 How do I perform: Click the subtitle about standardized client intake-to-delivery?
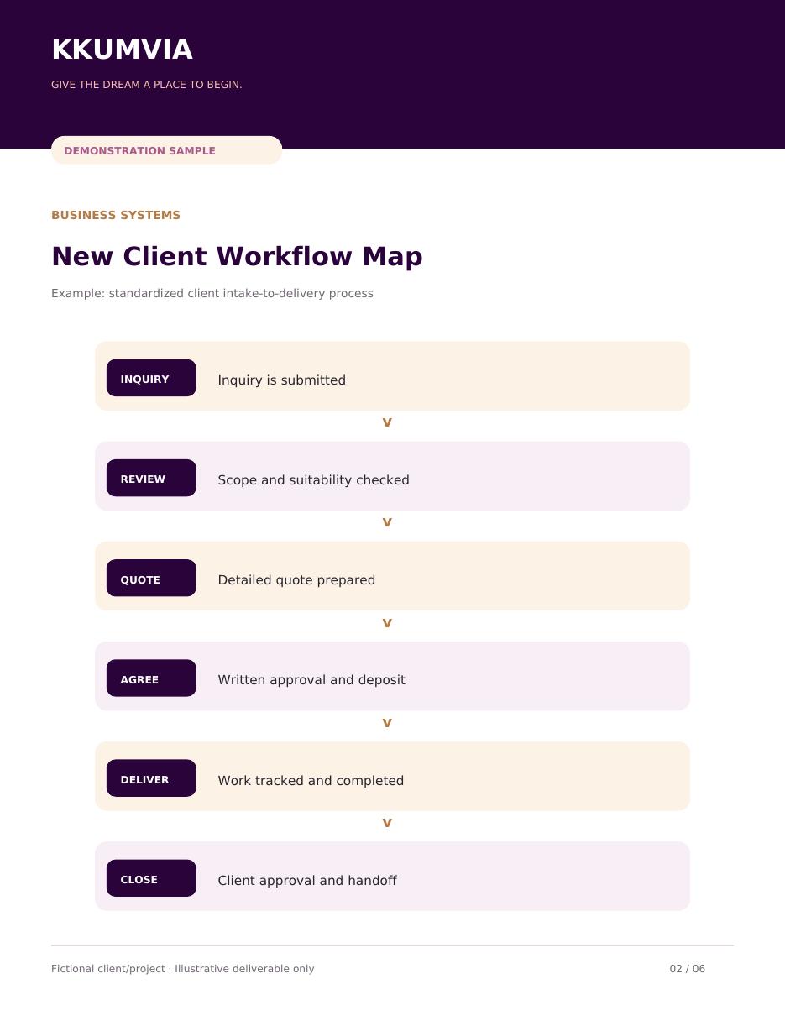[x=212, y=293]
